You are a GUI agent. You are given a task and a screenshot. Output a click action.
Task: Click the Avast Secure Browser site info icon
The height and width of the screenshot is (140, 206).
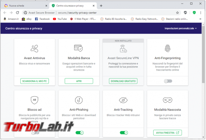click(x=25, y=13)
